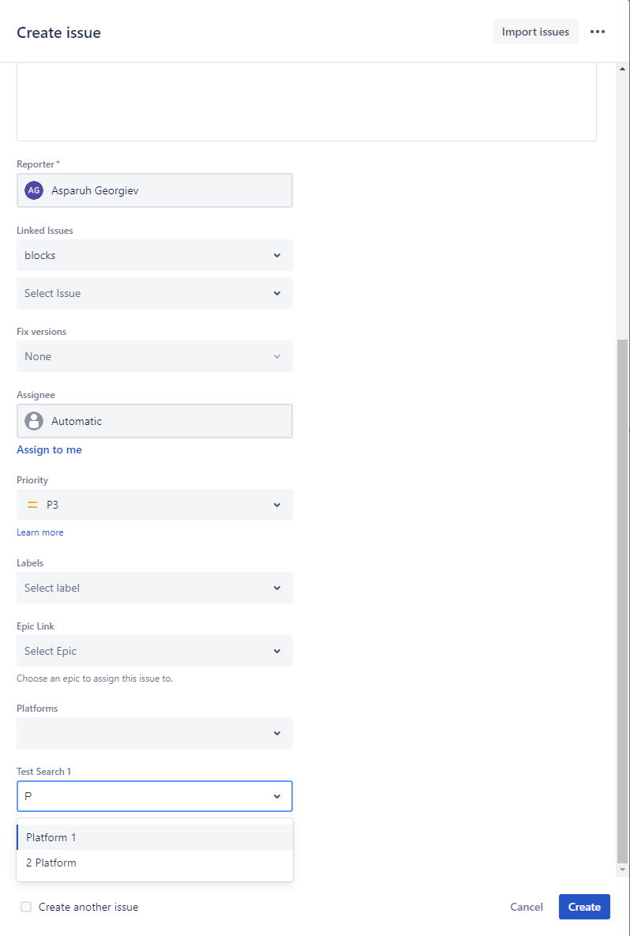This screenshot has height=936, width=630.
Task: Enable the Create another issue checkbox
Action: (26, 907)
